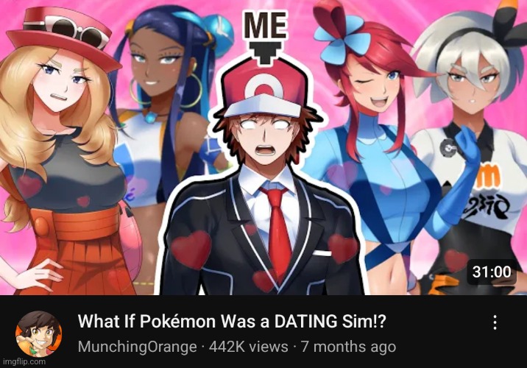The height and width of the screenshot is (368, 527).
Task: Open the three-dot more options menu
Action: (x=495, y=322)
